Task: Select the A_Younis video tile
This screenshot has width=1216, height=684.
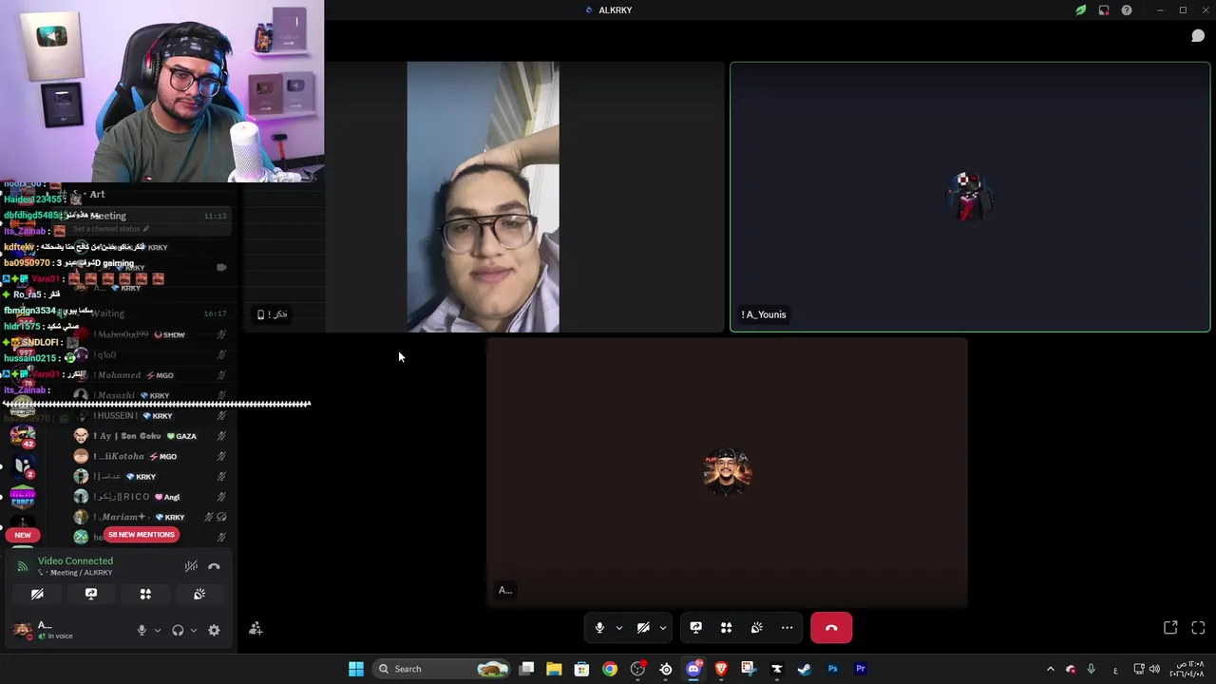Action: click(970, 197)
